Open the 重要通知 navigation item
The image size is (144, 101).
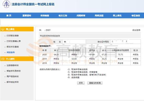click(27, 16)
